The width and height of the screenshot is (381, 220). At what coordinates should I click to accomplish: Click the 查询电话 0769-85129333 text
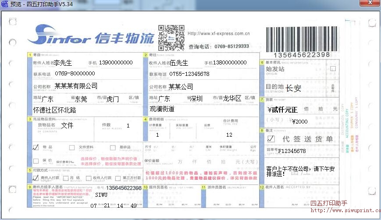219,46
